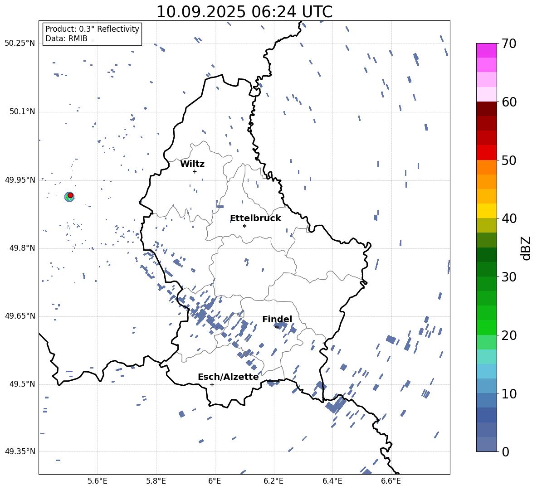Click the slate blue swatch above 0
Image resolution: width=537 pixels, height=490 pixels.
pyautogui.click(x=486, y=444)
